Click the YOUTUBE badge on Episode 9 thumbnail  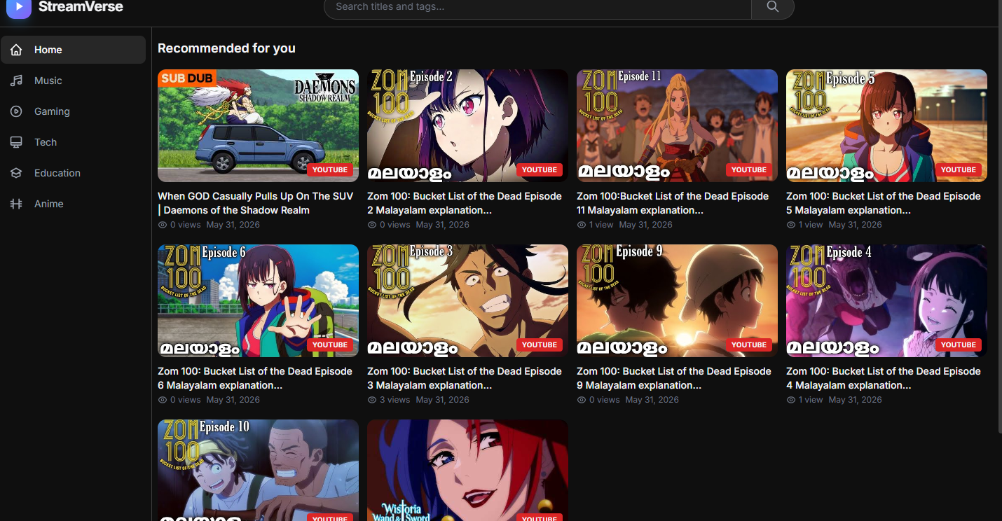click(749, 345)
